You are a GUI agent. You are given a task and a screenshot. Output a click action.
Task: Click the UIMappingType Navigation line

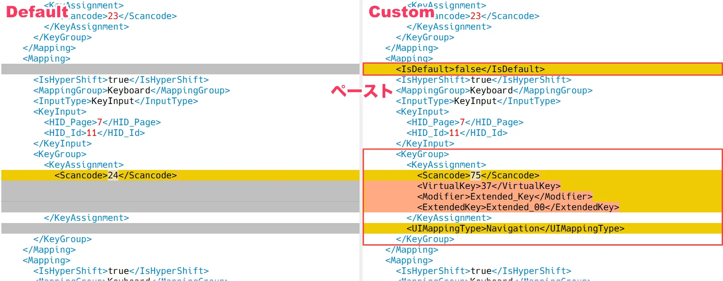[516, 228]
